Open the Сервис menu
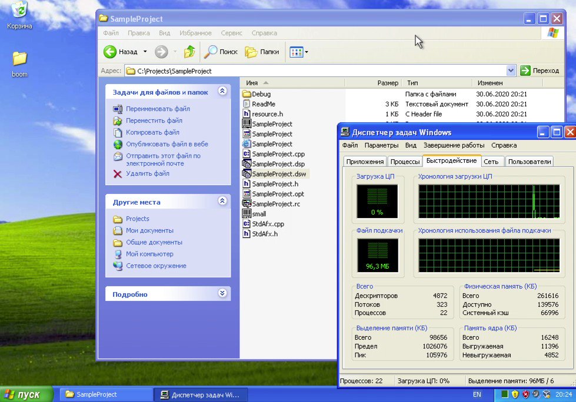This screenshot has width=576, height=402. coord(231,33)
